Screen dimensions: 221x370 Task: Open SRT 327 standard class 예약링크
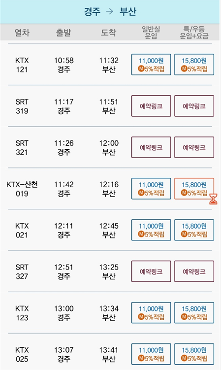(x=151, y=271)
